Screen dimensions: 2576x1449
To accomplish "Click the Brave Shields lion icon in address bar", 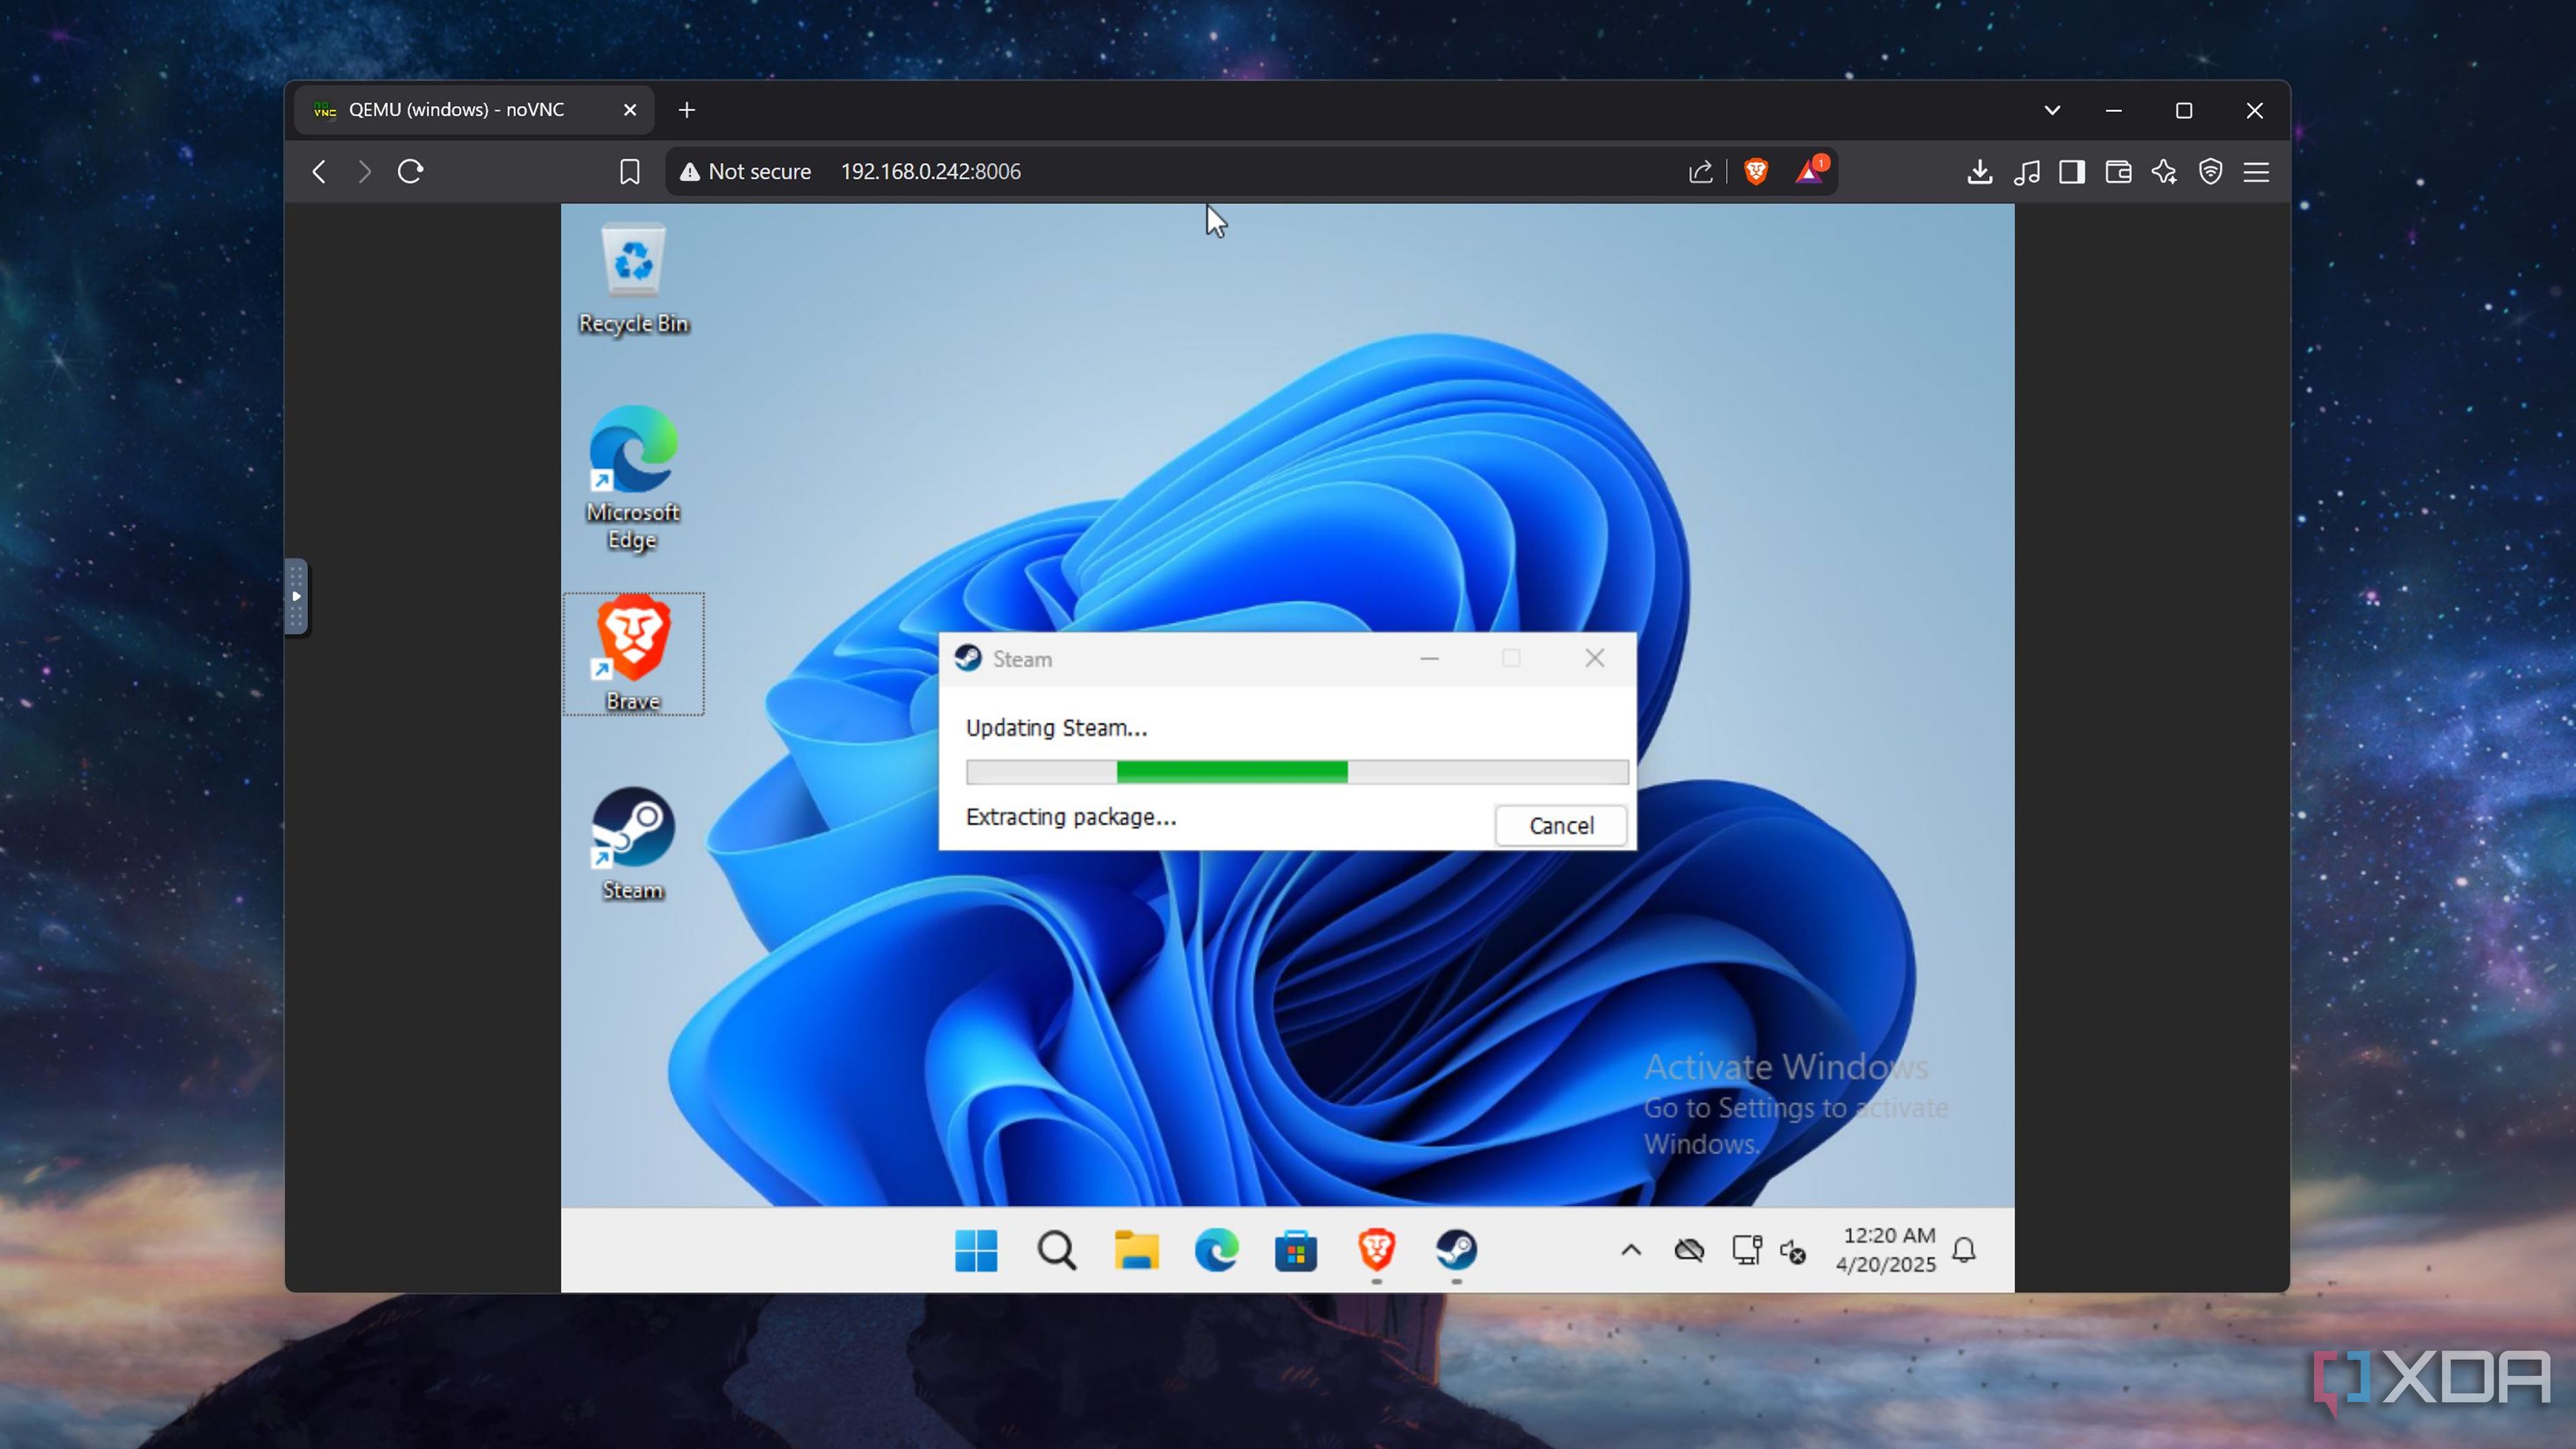I will 1755,171.
